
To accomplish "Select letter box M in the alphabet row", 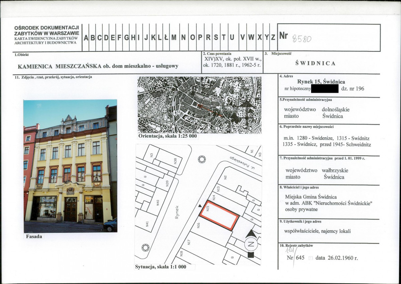I will [x=174, y=38].
